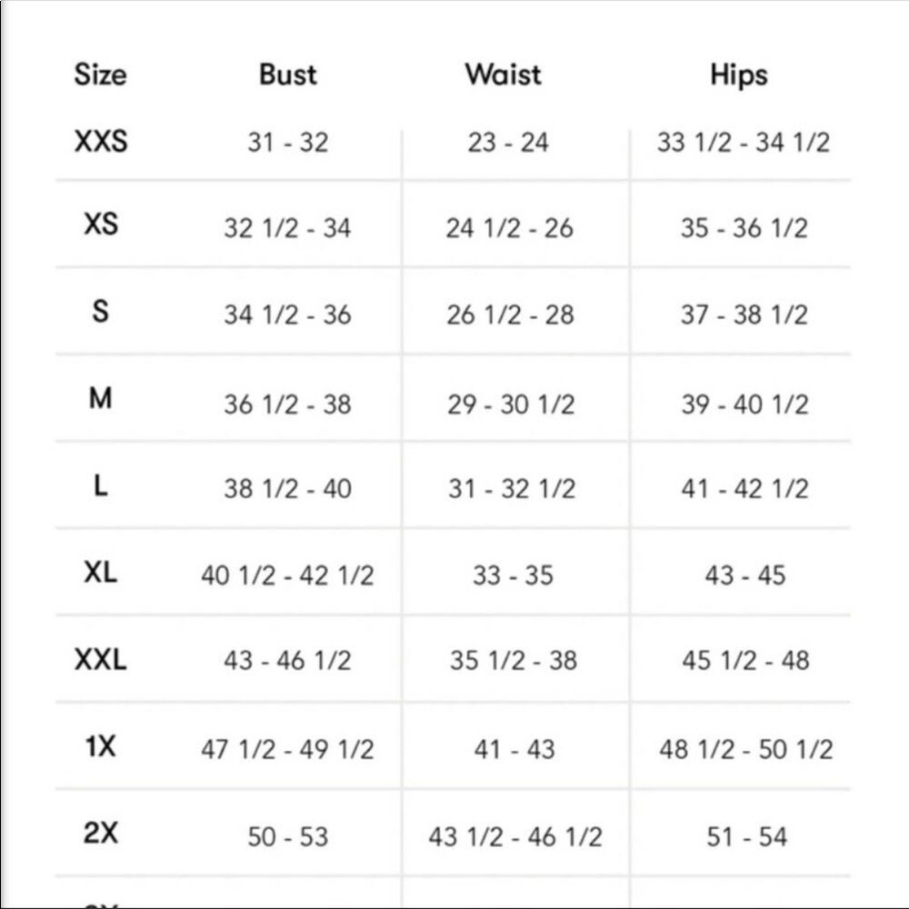The image size is (909, 909).
Task: Select the 2X size label
Action: click(101, 834)
